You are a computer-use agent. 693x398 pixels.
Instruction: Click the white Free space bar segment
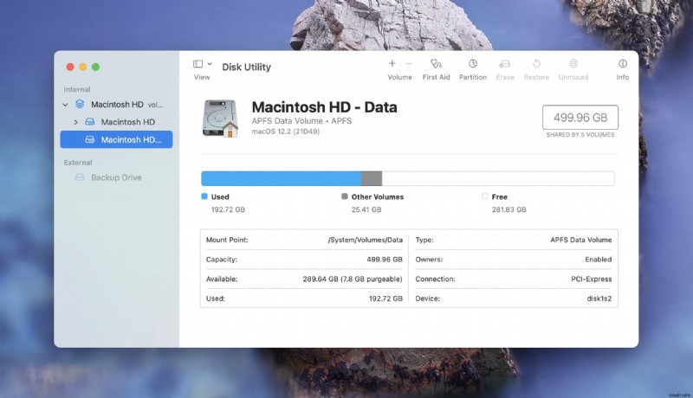point(497,178)
